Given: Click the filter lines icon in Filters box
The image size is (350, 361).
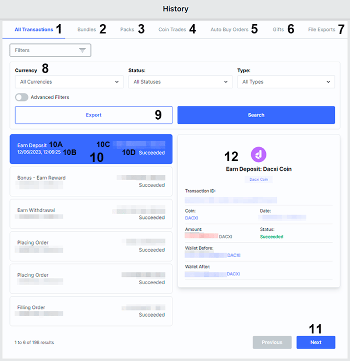Looking at the screenshot, I should (x=82, y=50).
